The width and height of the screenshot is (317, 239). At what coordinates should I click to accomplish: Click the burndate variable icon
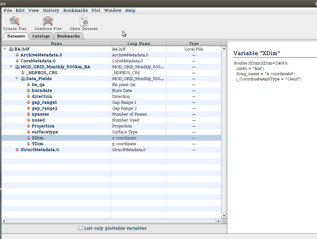29,91
